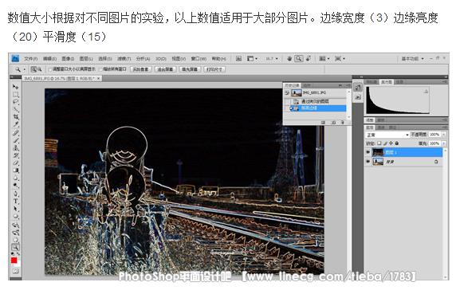
Task: Hide the 图层 1 layer via eye icon
Action: 368,152
